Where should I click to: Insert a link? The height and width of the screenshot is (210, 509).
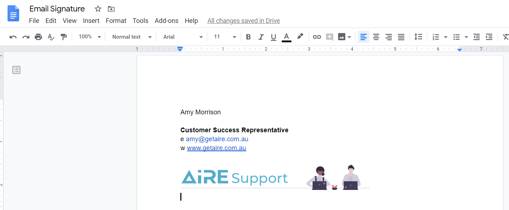click(x=317, y=37)
